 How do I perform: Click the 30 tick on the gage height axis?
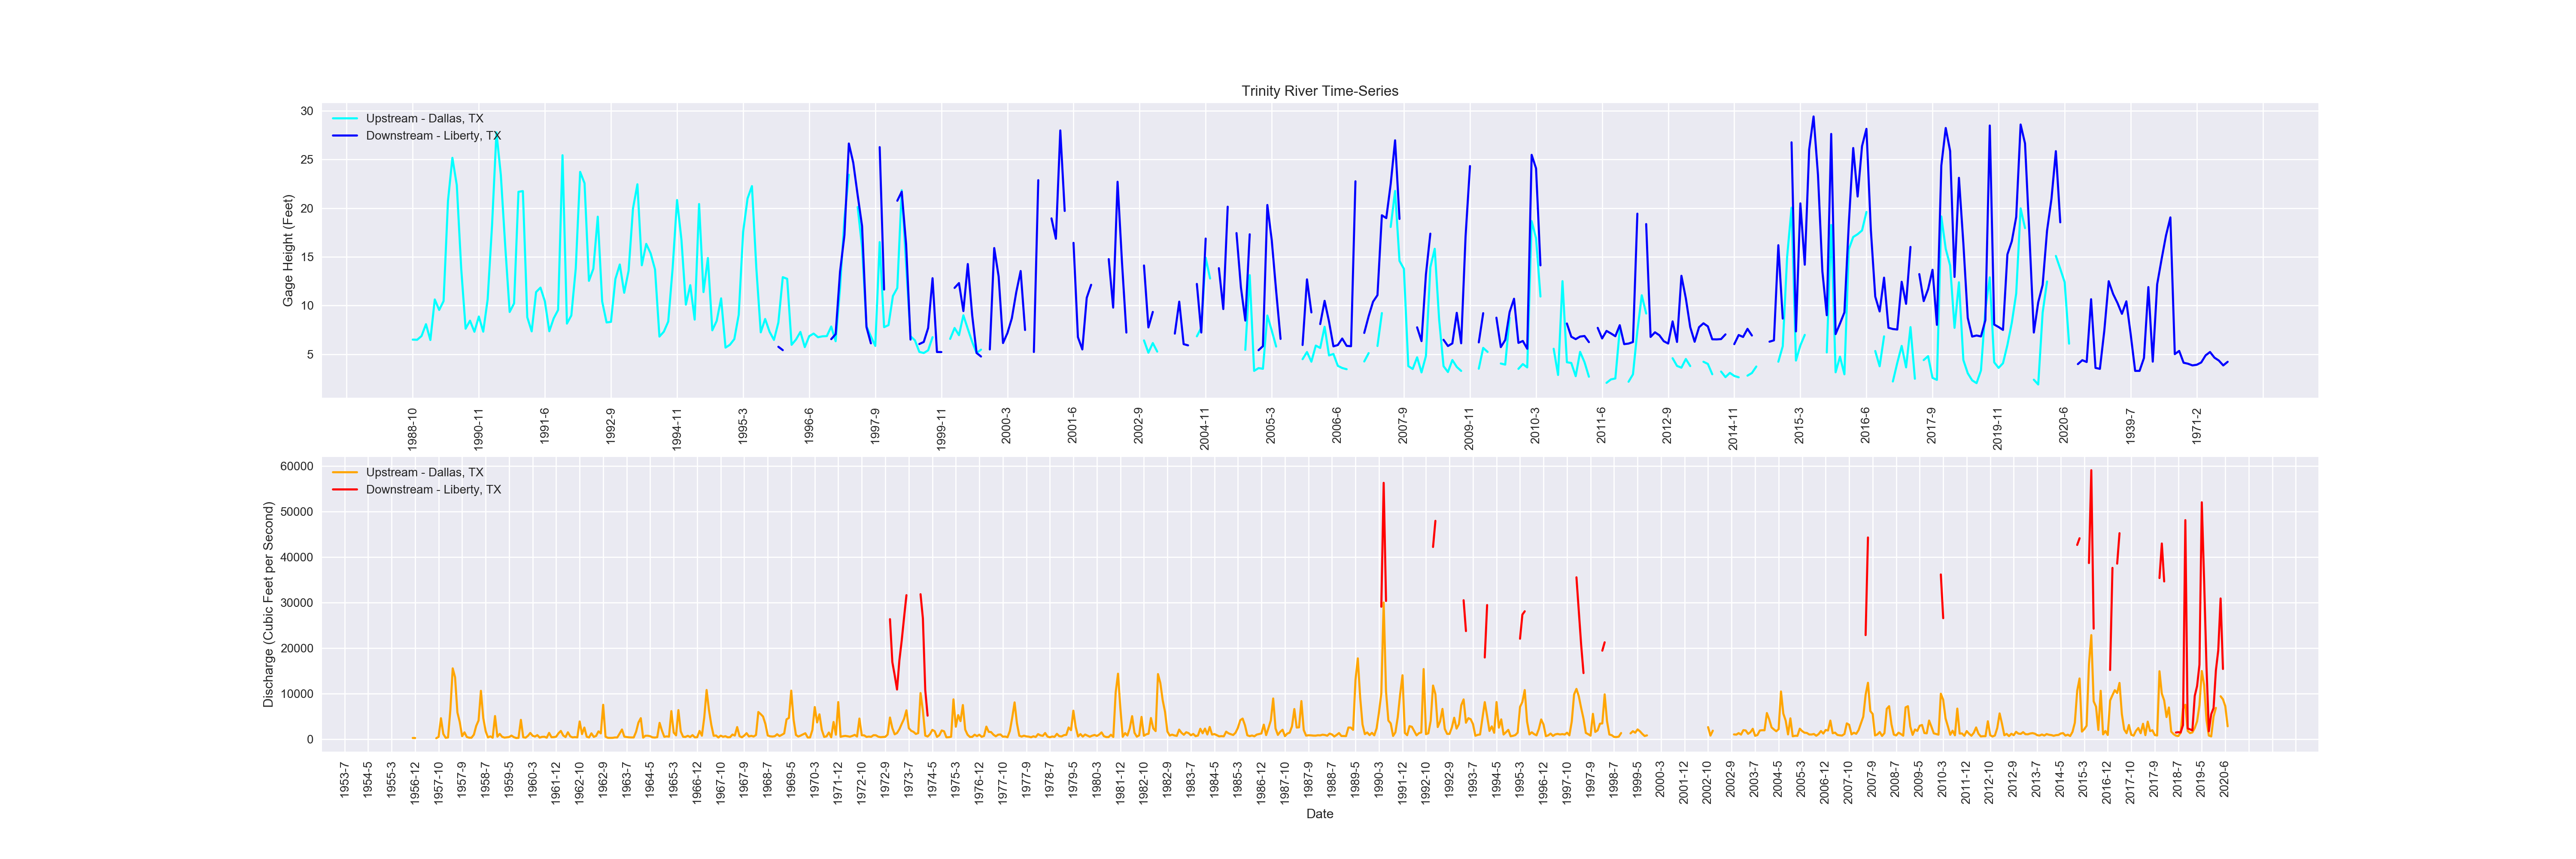306,111
